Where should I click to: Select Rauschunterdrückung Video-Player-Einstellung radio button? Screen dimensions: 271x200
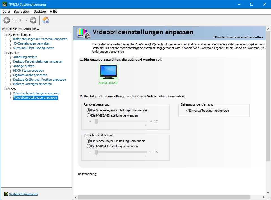tap(89, 141)
